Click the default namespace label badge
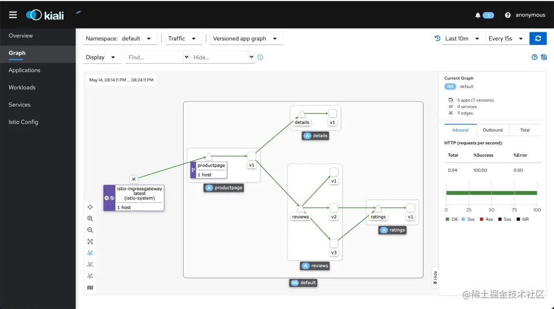This screenshot has height=309, width=554. (303, 282)
